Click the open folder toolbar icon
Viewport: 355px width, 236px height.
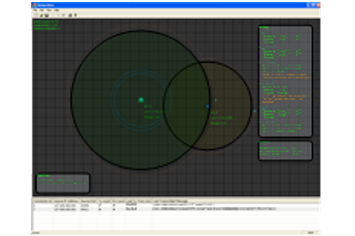(41, 15)
